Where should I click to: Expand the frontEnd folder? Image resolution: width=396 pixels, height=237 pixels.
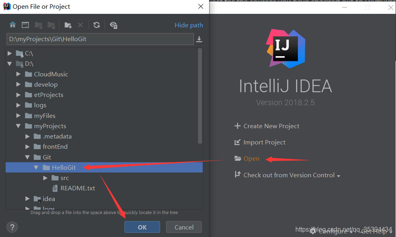27,147
